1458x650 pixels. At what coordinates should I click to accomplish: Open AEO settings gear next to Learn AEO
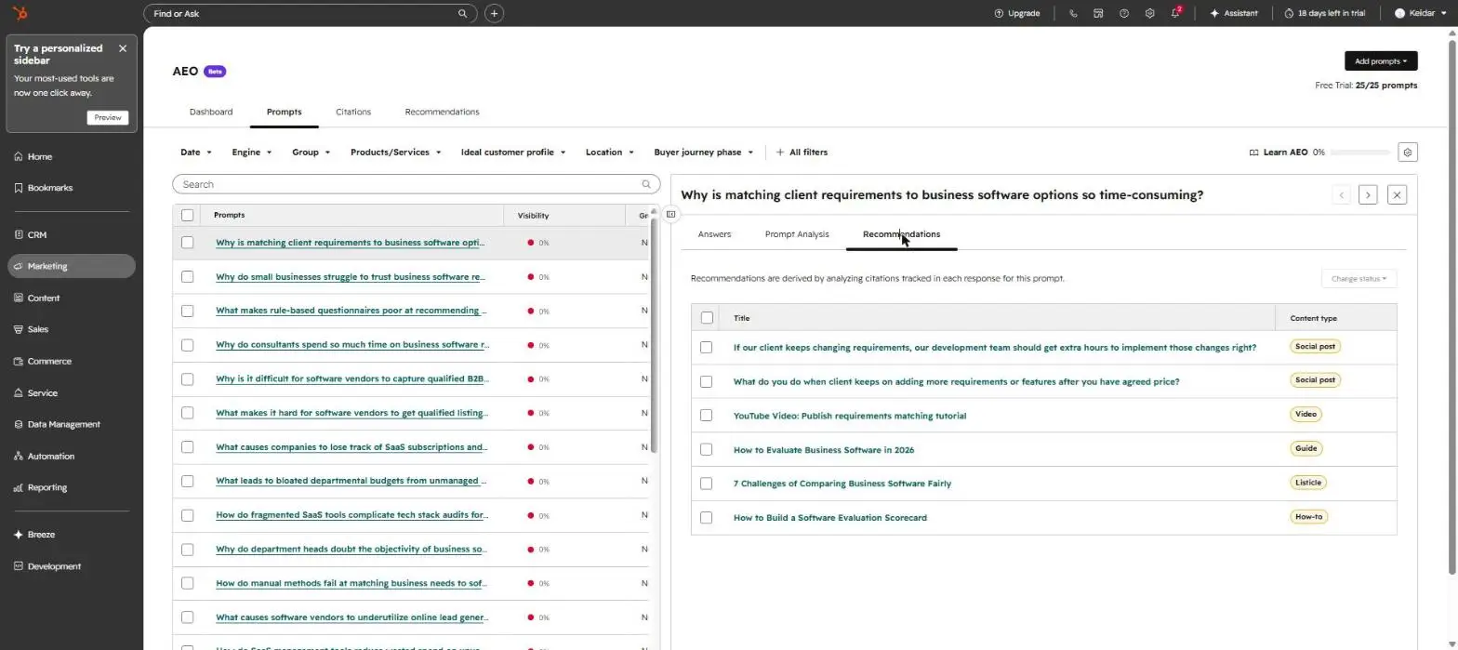point(1408,153)
